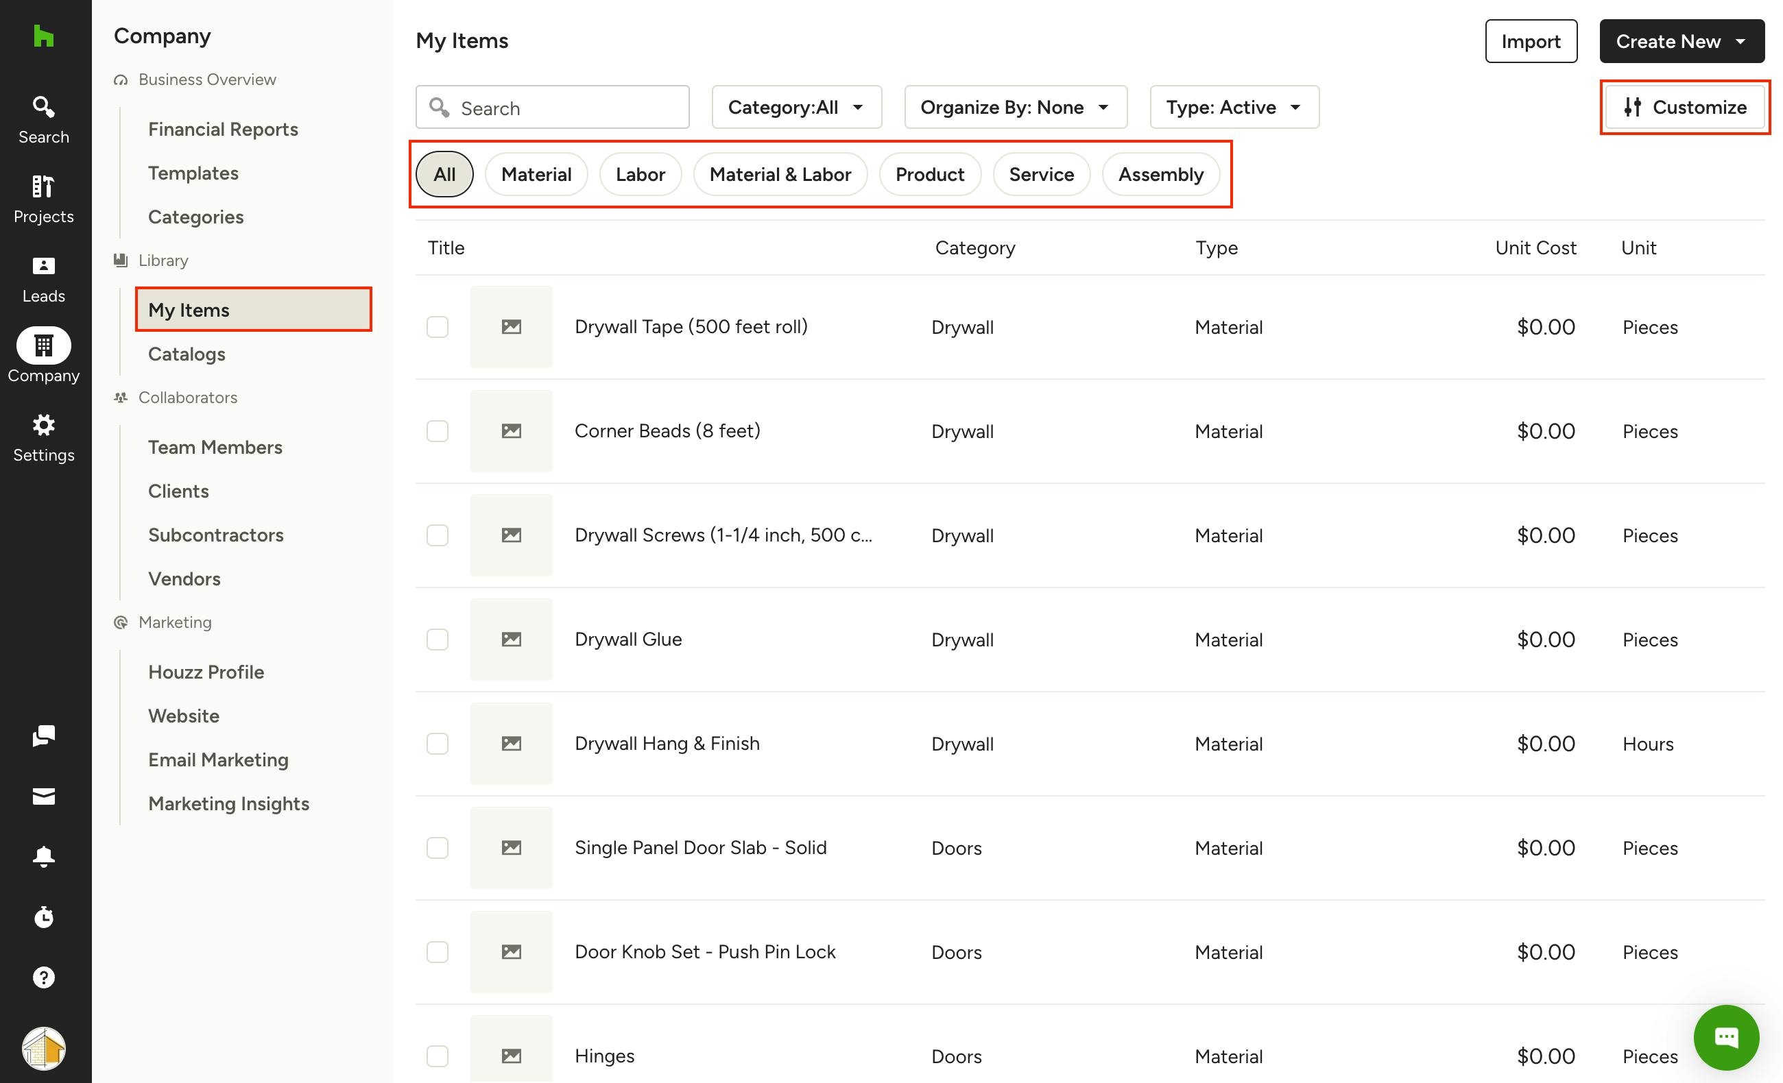Open Subcontractors in sidebar
The width and height of the screenshot is (1783, 1083).
[x=215, y=535]
